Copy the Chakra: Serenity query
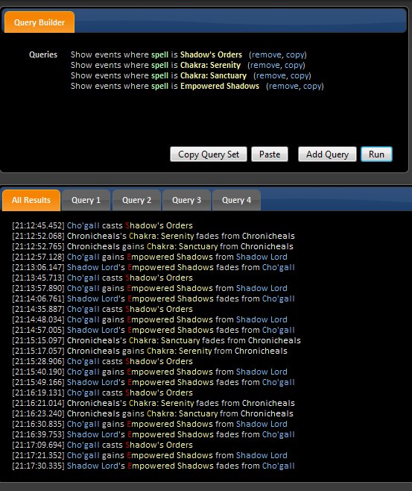 [x=294, y=65]
